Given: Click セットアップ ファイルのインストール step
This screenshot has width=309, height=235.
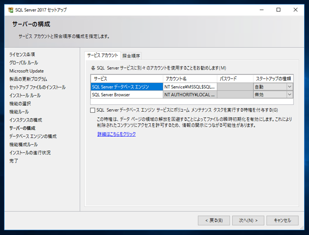Looking at the screenshot, I should [37, 88].
